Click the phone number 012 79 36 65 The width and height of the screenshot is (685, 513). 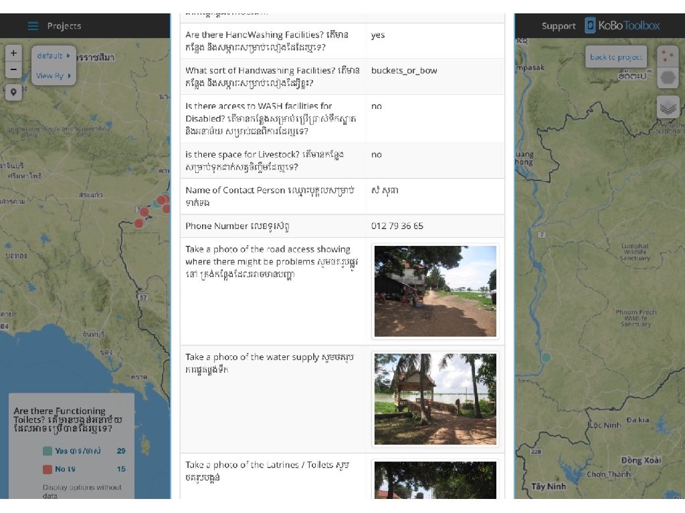397,226
